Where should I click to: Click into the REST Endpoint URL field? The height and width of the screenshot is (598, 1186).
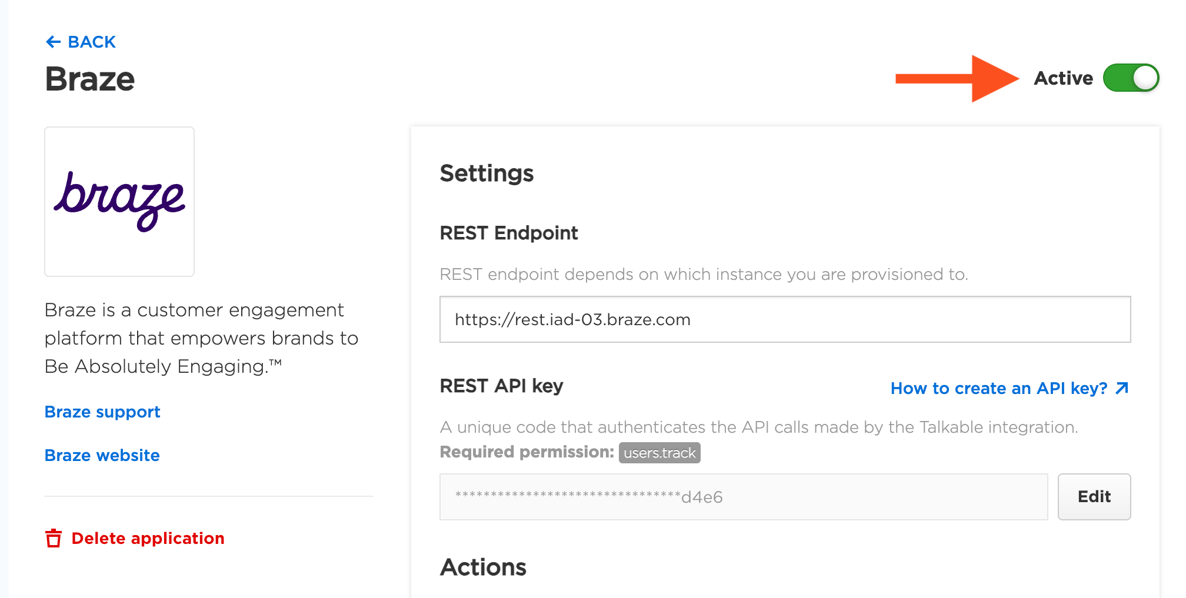point(784,319)
